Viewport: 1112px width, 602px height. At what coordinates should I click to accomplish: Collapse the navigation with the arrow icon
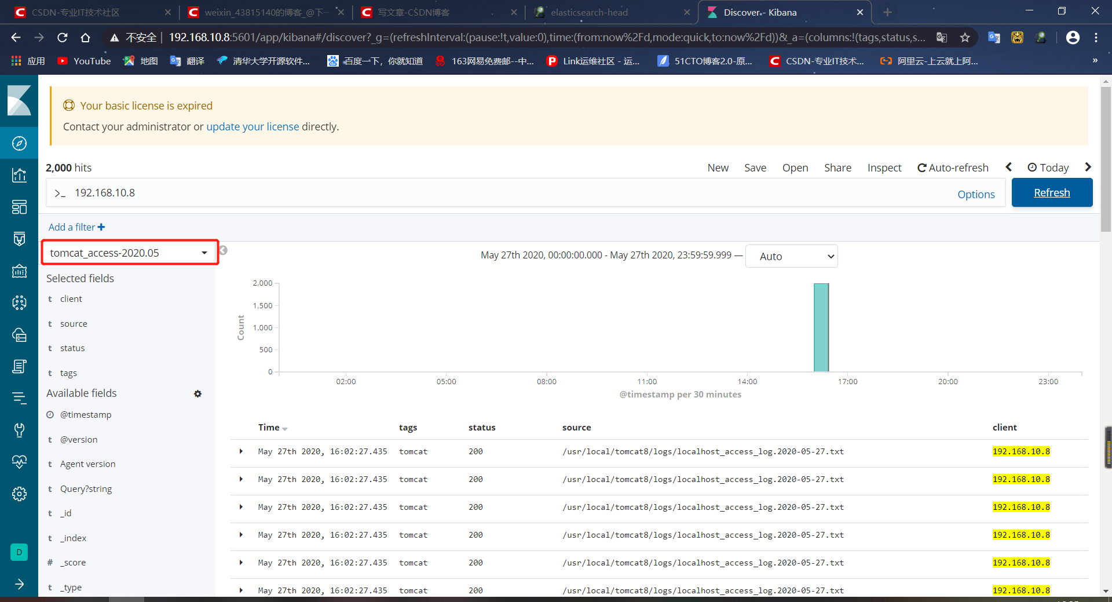[19, 584]
